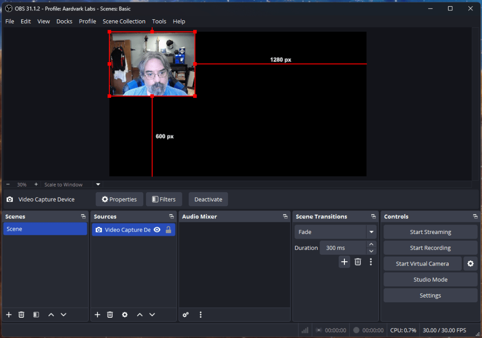Image resolution: width=482 pixels, height=338 pixels.
Task: Open source properties gear in Sources panel
Action: point(125,314)
